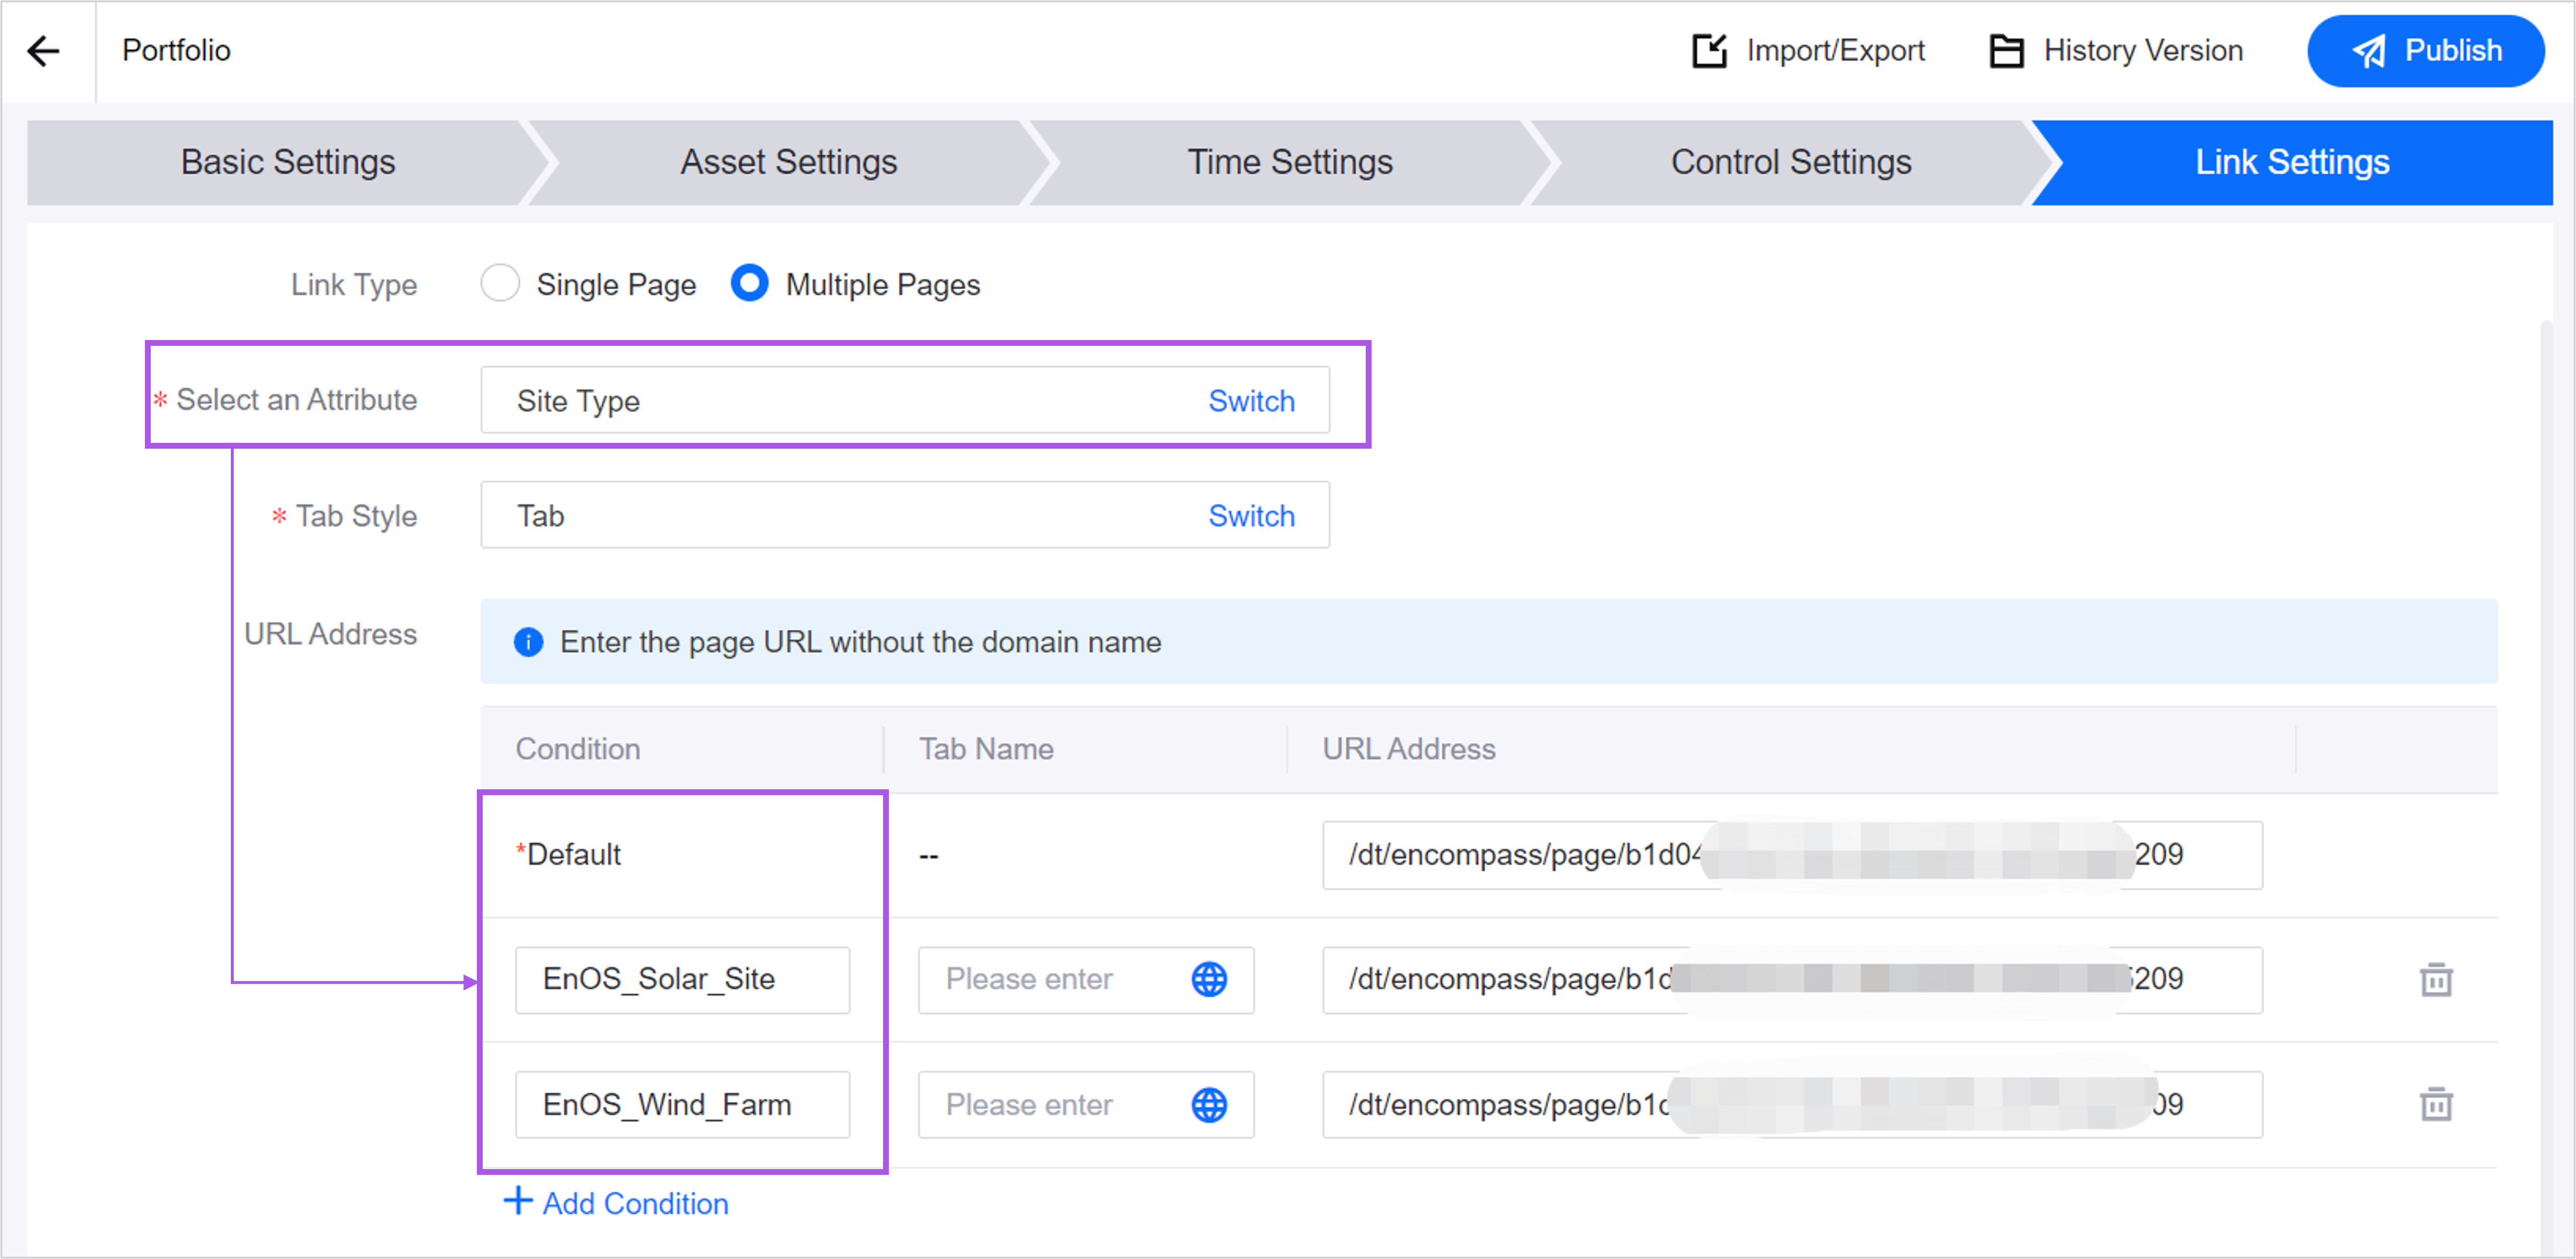Viewport: 2576px width, 1259px height.
Task: Click the globe icon for EnOS_Wind_Farm tab name
Action: (1209, 1105)
